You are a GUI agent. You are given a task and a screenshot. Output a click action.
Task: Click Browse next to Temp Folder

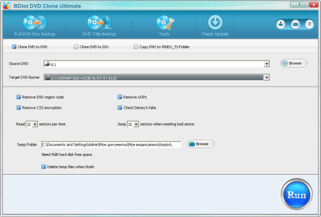[201, 144]
